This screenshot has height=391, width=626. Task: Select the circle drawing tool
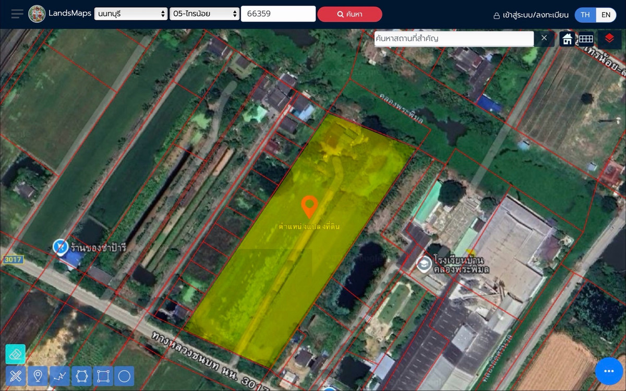coord(124,376)
